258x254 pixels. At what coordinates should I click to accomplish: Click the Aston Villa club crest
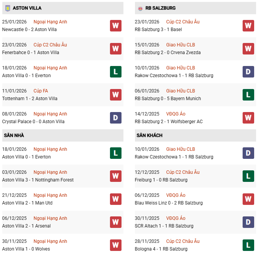[8, 8]
